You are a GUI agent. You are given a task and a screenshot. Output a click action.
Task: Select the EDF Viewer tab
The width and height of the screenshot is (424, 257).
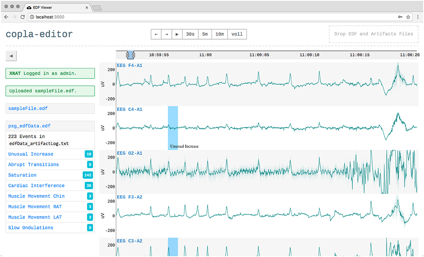(x=57, y=7)
